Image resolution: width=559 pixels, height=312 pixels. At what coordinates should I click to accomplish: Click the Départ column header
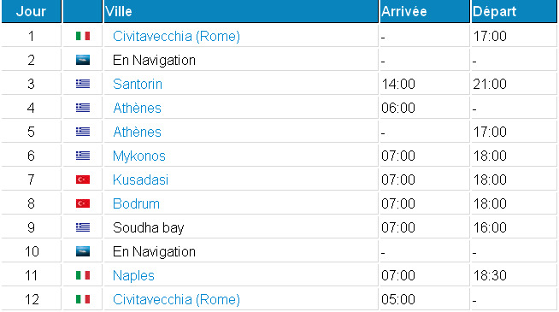click(x=514, y=11)
